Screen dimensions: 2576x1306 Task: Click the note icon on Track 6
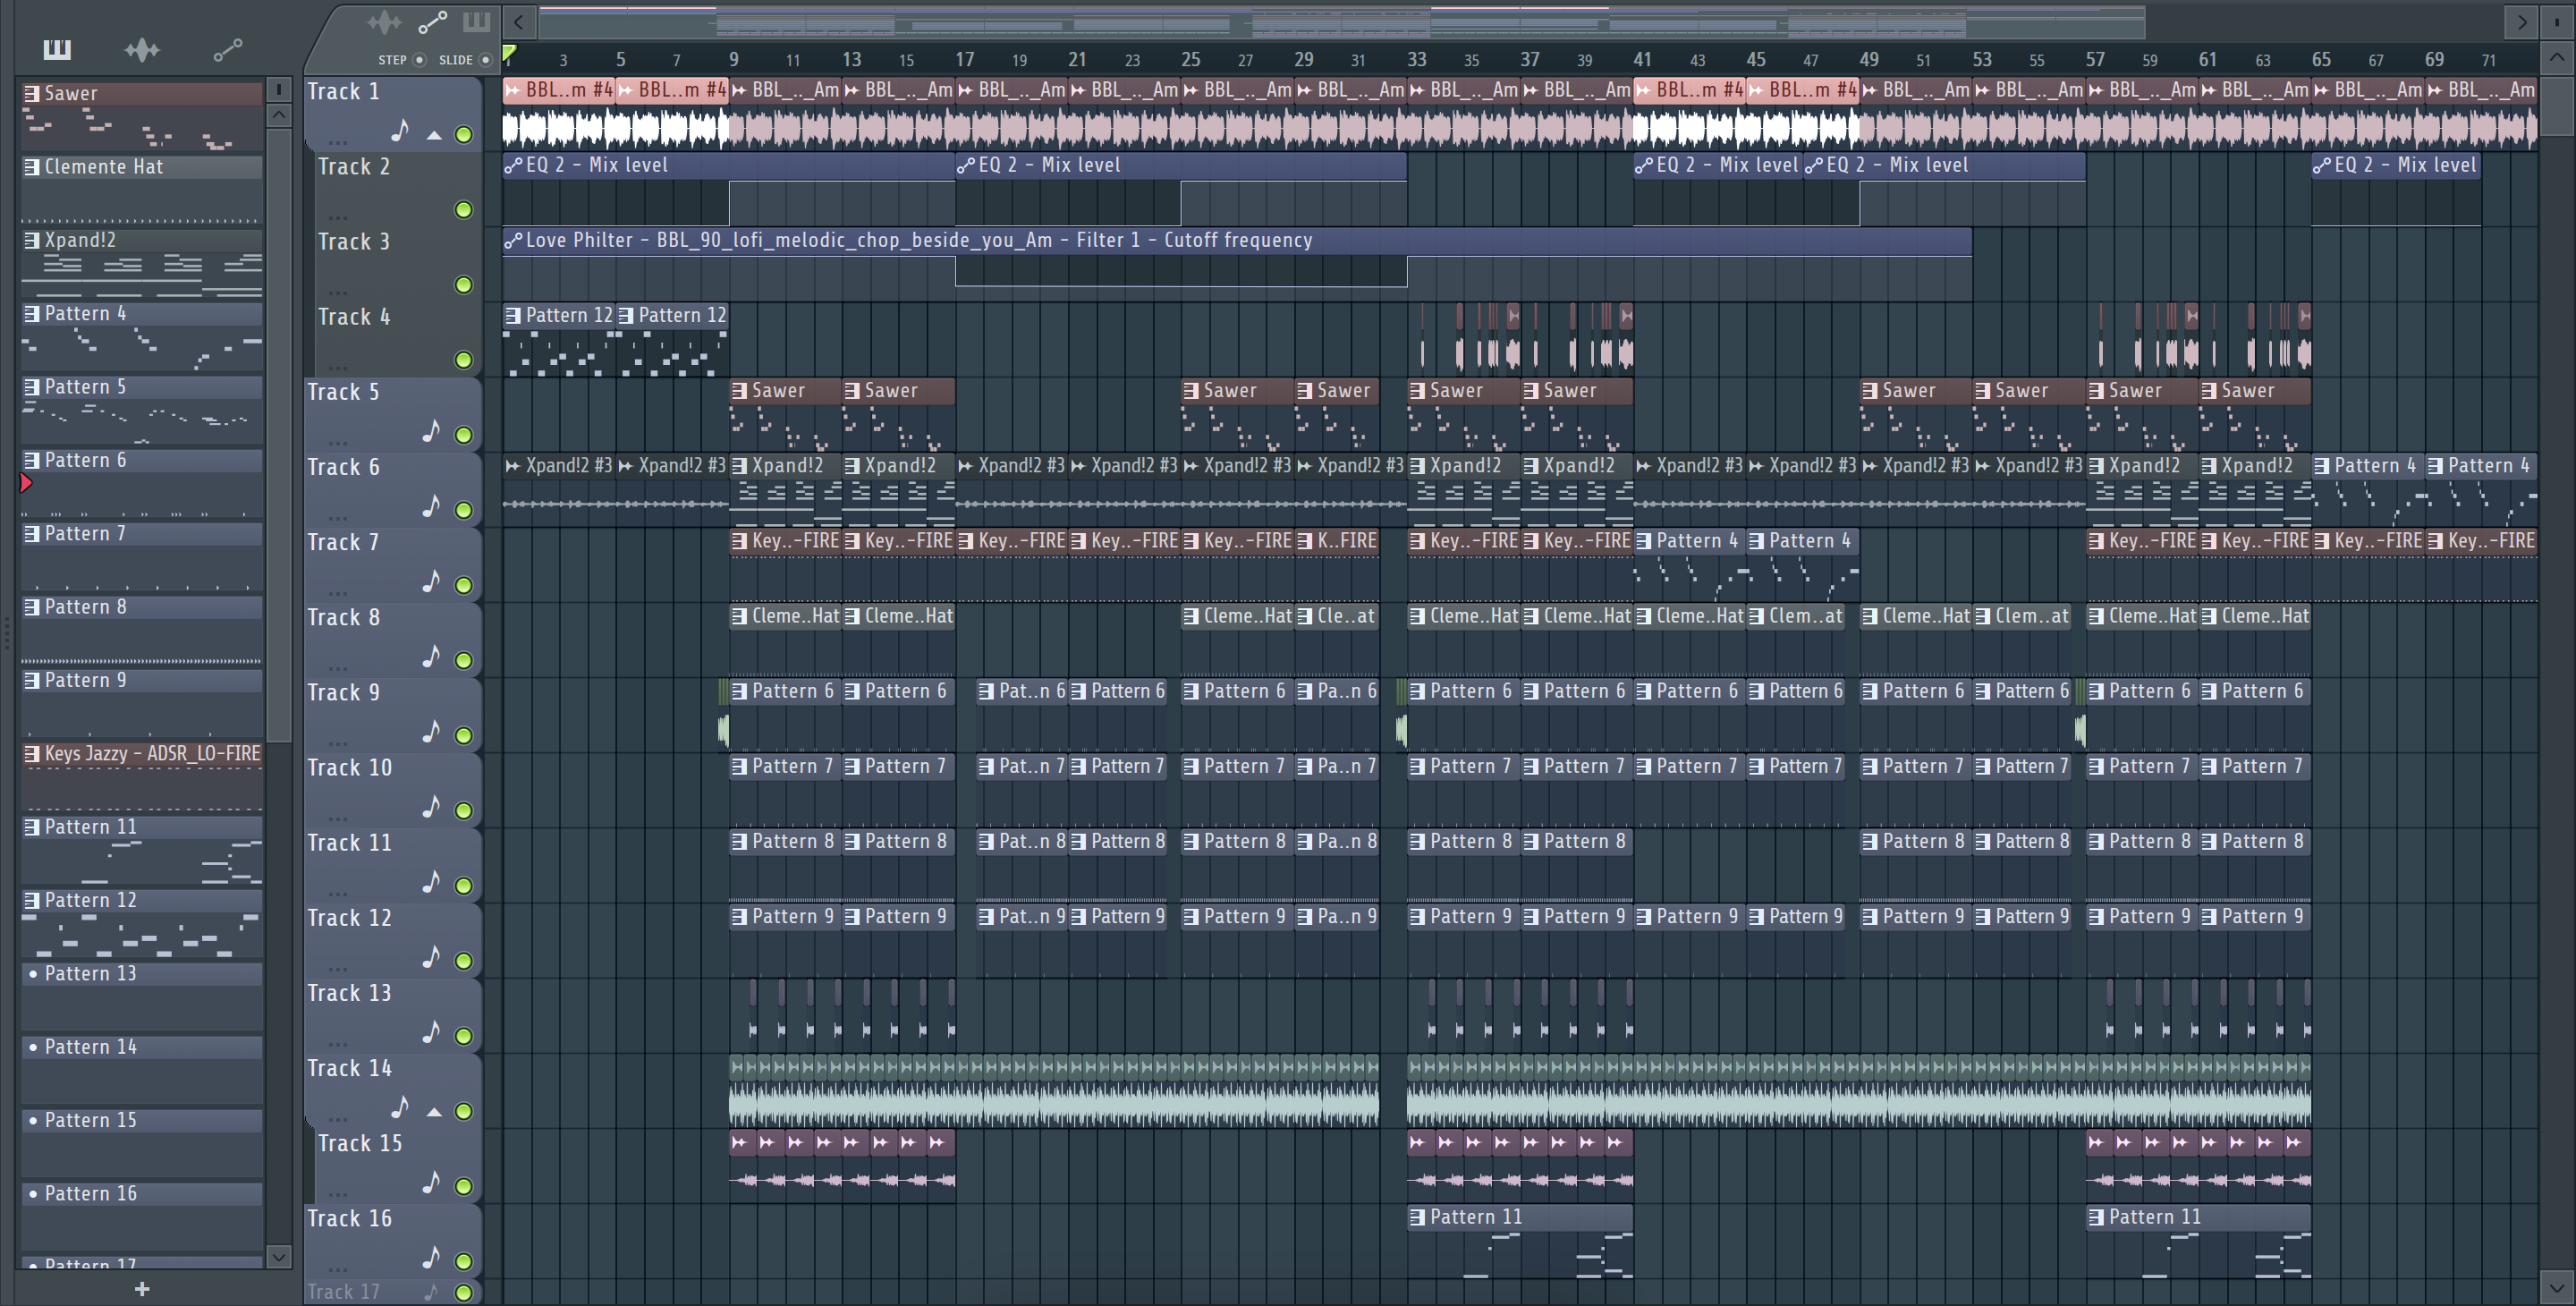pyautogui.click(x=431, y=506)
